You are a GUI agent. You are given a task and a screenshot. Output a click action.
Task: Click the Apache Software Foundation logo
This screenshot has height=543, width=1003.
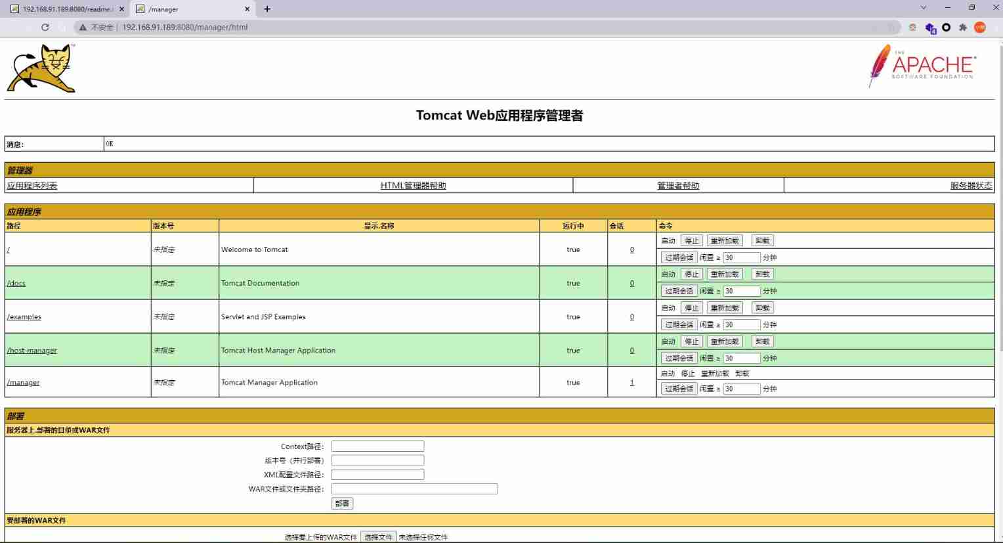(922, 66)
